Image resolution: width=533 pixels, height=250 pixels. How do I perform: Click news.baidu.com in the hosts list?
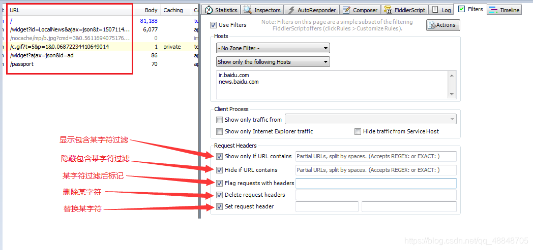point(239,82)
